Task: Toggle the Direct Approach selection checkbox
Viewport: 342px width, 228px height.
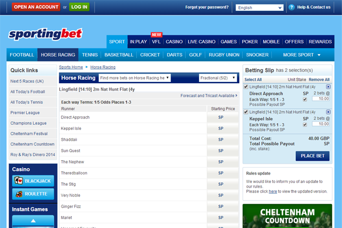Action: point(246,87)
